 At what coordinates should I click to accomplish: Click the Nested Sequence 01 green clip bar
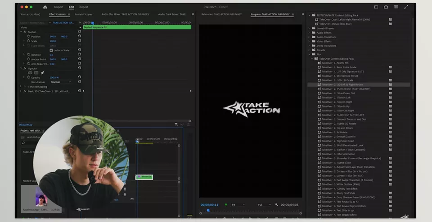click(x=137, y=27)
